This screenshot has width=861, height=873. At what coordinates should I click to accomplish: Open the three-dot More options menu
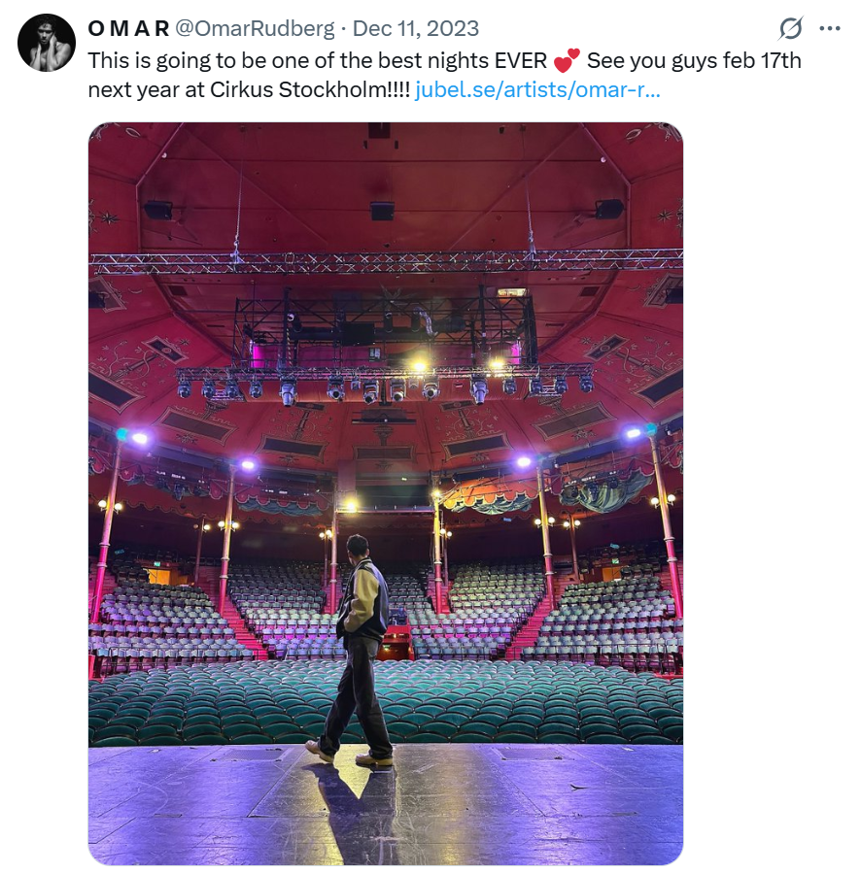coord(829,28)
